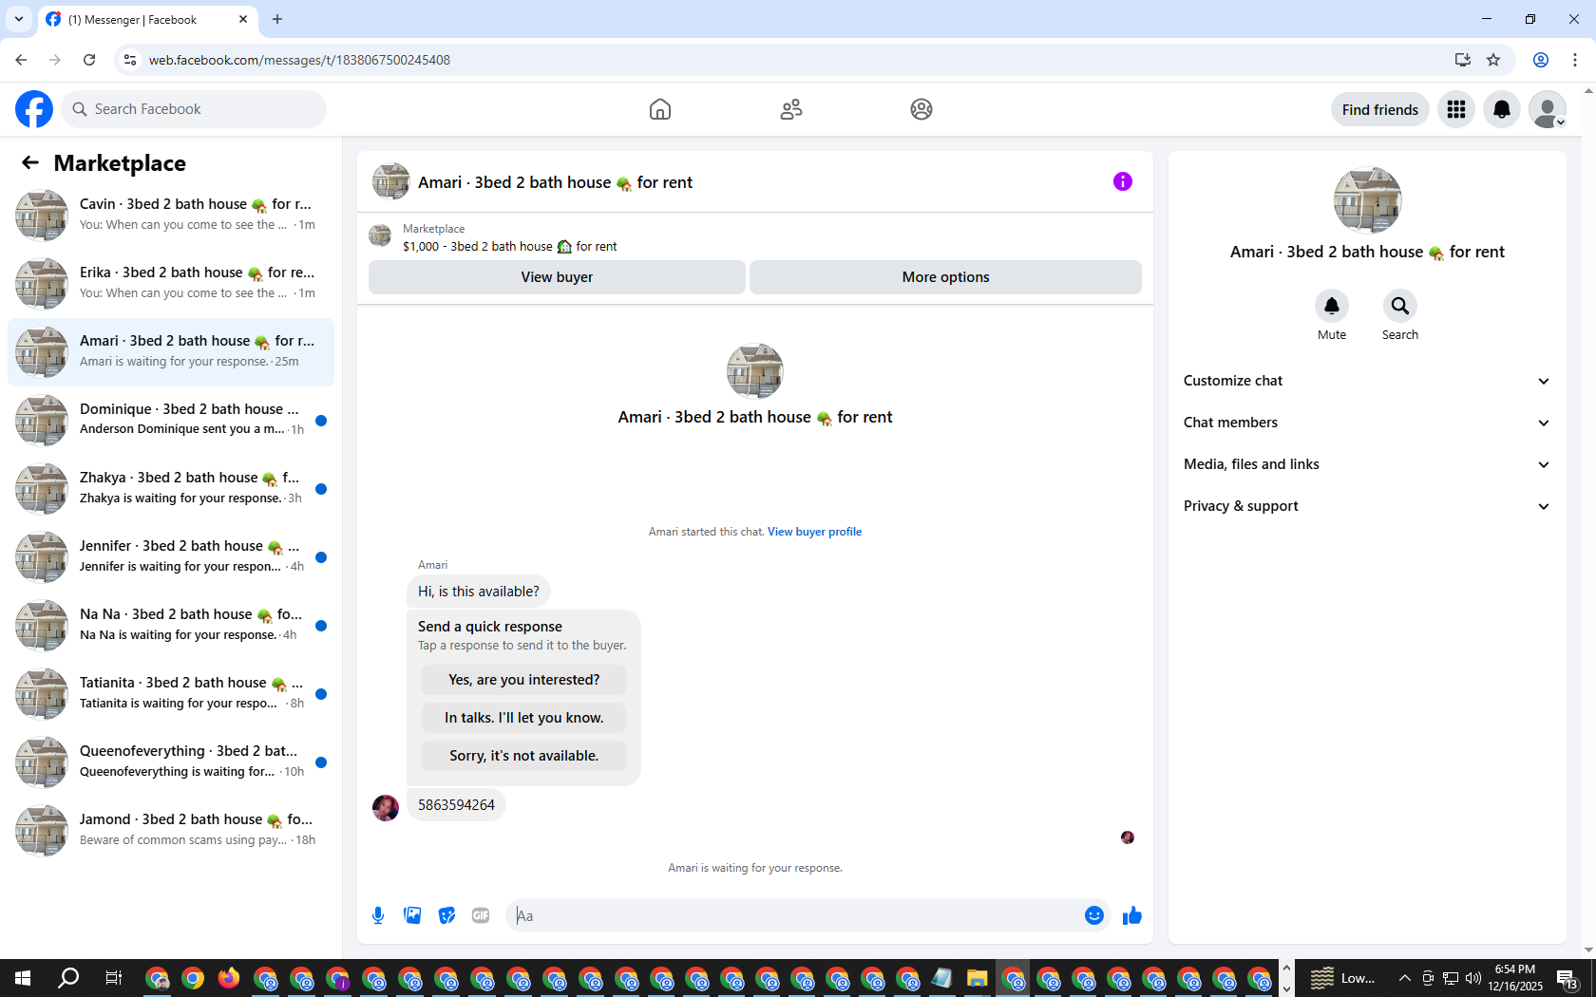Open Cavin's 3bed 2 bath house conversation
Image resolution: width=1596 pixels, height=997 pixels.
pyautogui.click(x=171, y=216)
